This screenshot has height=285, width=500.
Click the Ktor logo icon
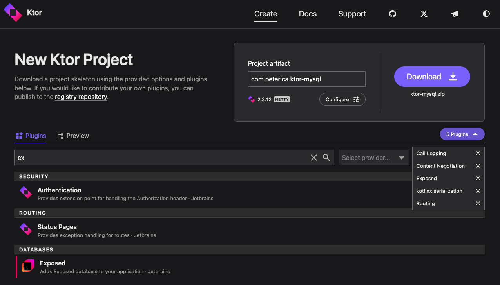13,13
